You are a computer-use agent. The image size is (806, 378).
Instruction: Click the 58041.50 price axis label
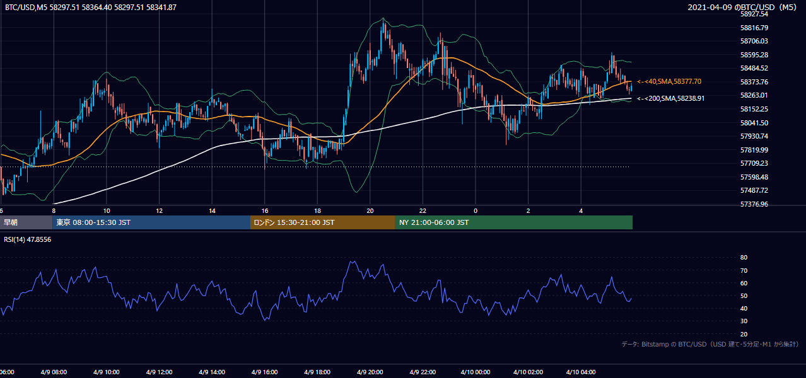[x=754, y=123]
